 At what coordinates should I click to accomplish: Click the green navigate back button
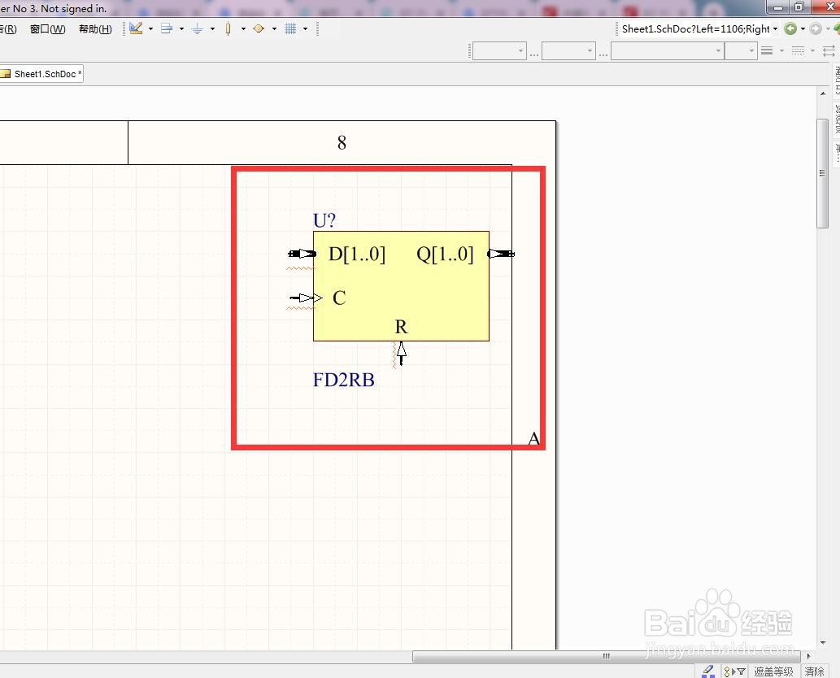pyautogui.click(x=790, y=29)
